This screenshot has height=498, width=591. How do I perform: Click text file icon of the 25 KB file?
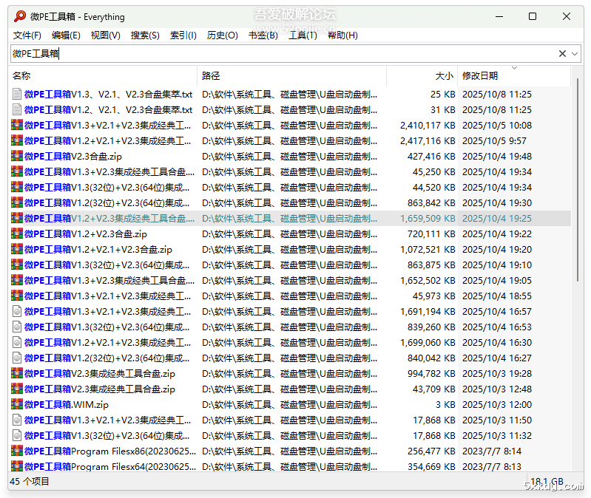tap(17, 94)
